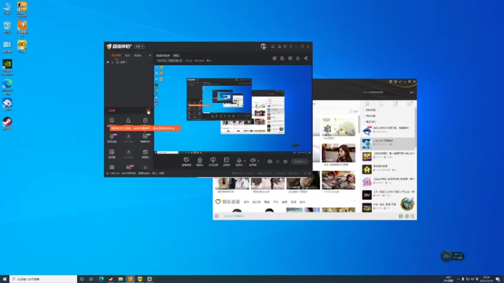The image size is (504, 283).
Task: Click the search icon in the right window footer
Action: point(413,216)
